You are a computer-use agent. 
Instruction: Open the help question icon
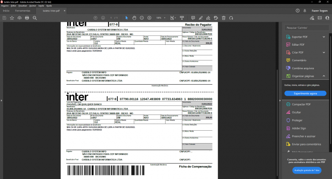pyautogui.click(x=298, y=11)
